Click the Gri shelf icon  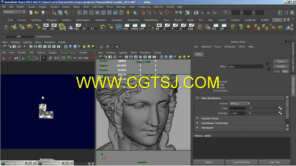(54, 27)
